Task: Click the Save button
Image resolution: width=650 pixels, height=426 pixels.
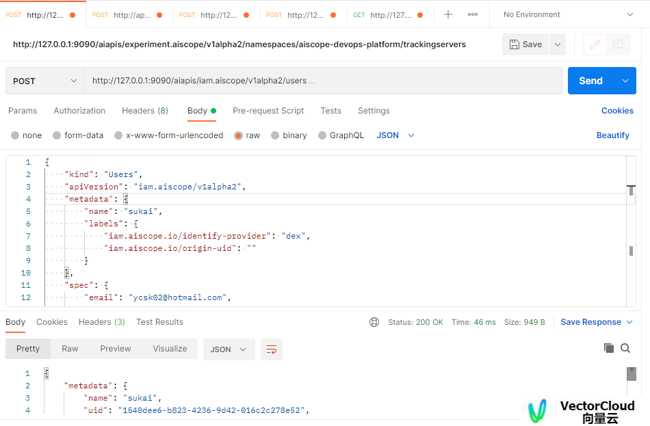Action: (525, 44)
